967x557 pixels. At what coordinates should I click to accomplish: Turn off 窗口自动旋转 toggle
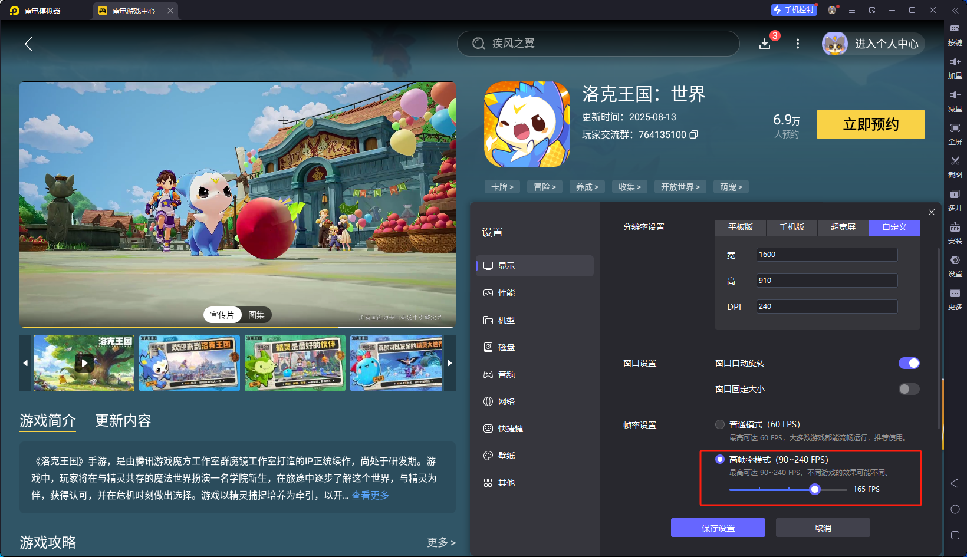tap(909, 363)
